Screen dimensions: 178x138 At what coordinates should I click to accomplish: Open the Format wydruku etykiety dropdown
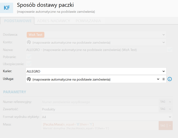tap(107, 117)
